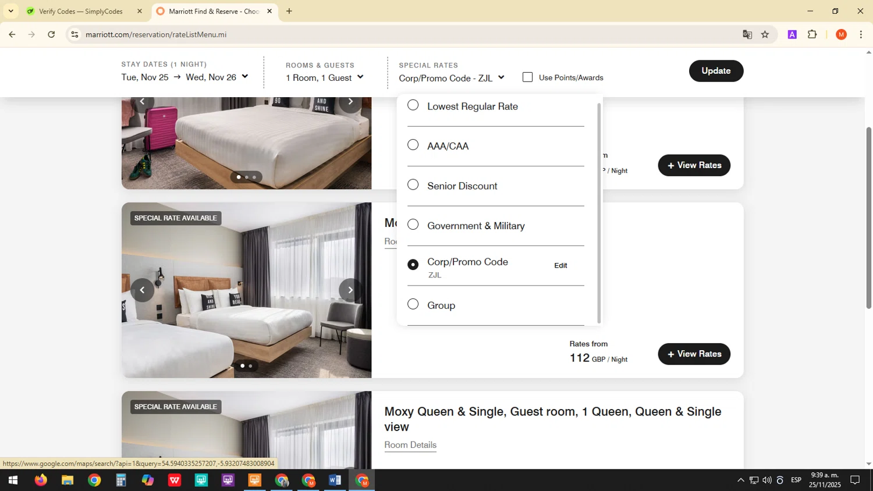Open the browser Extensions puzzle icon
Image resolution: width=873 pixels, height=491 pixels.
812,35
